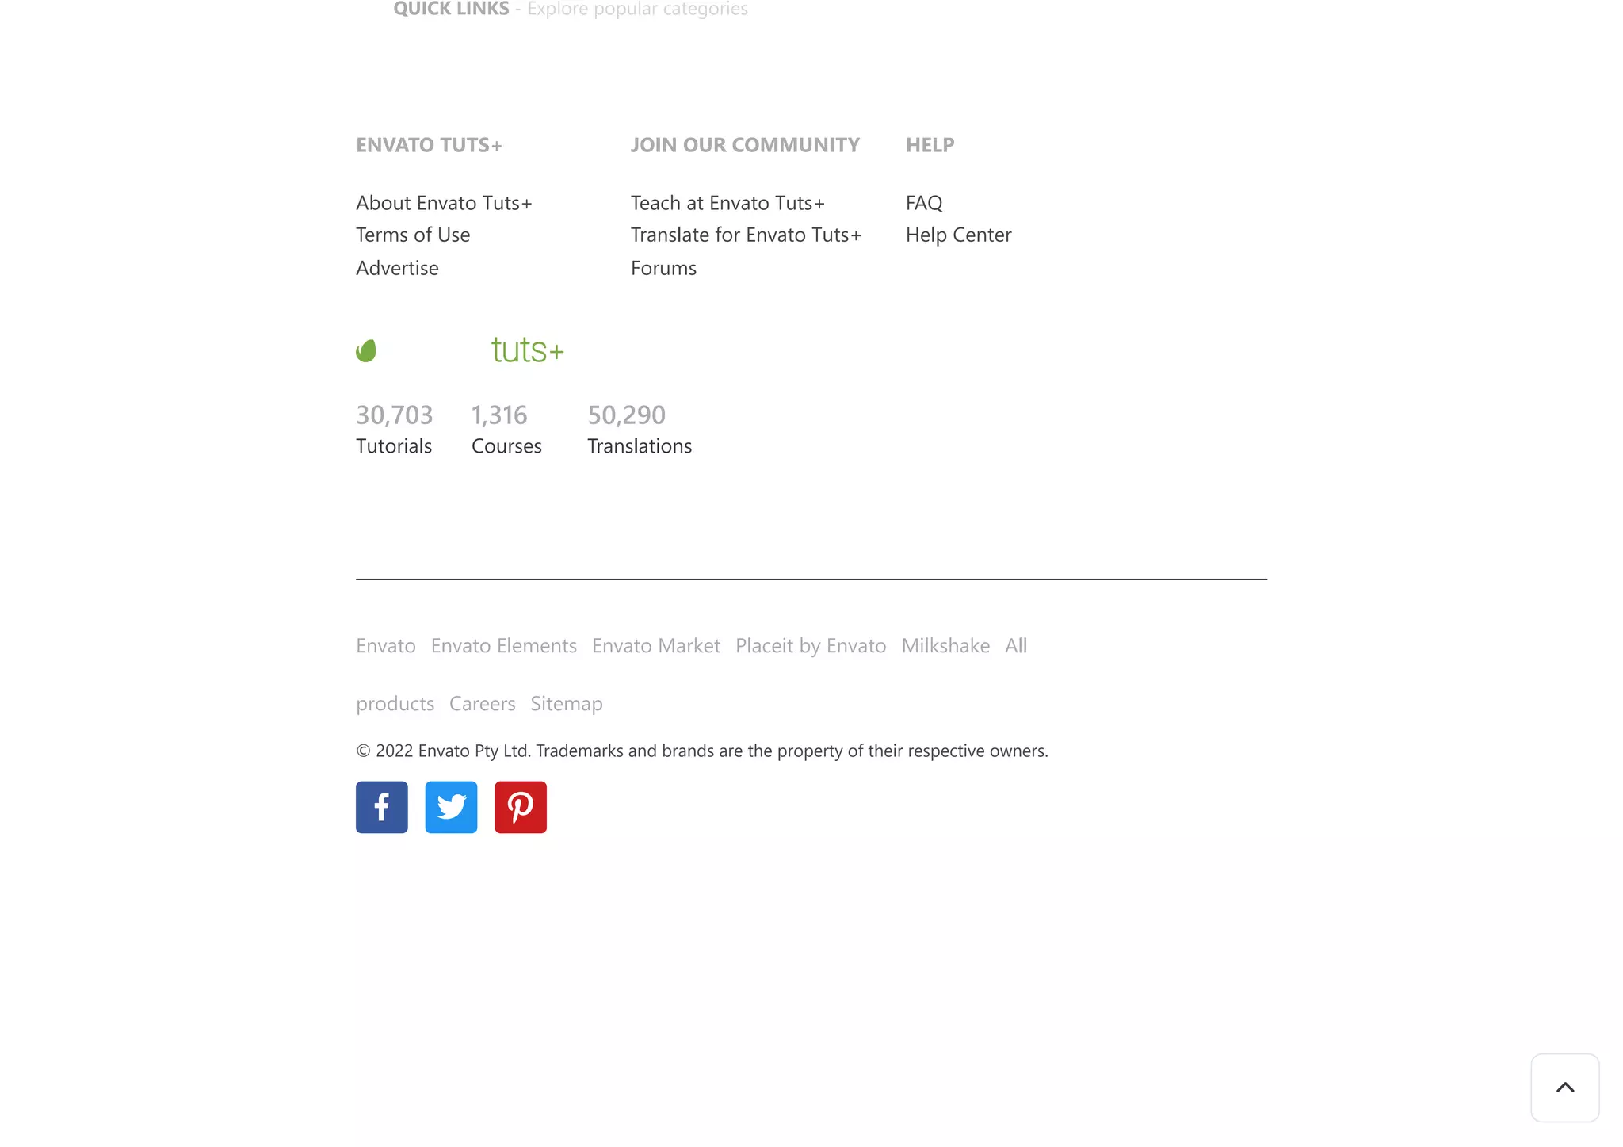Visit Placeit by Envato link
1623x1147 pixels.
pos(811,646)
